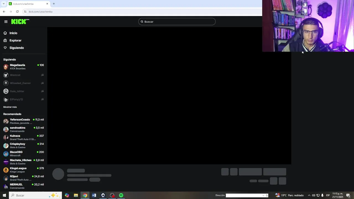Open the tab search dropdown arrow
The height and width of the screenshot is (199, 354).
click(3, 4)
